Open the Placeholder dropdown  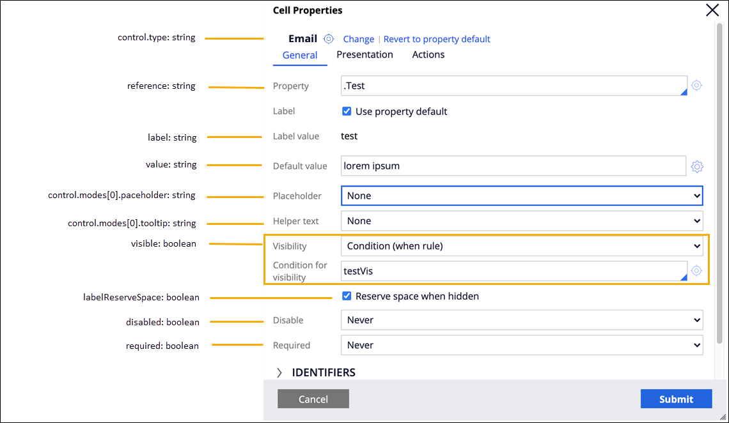pos(522,196)
